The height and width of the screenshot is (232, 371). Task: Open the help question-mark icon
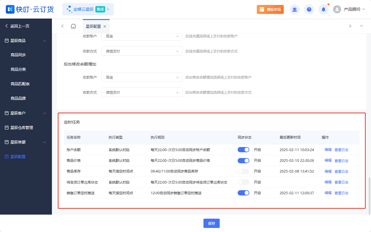309,9
